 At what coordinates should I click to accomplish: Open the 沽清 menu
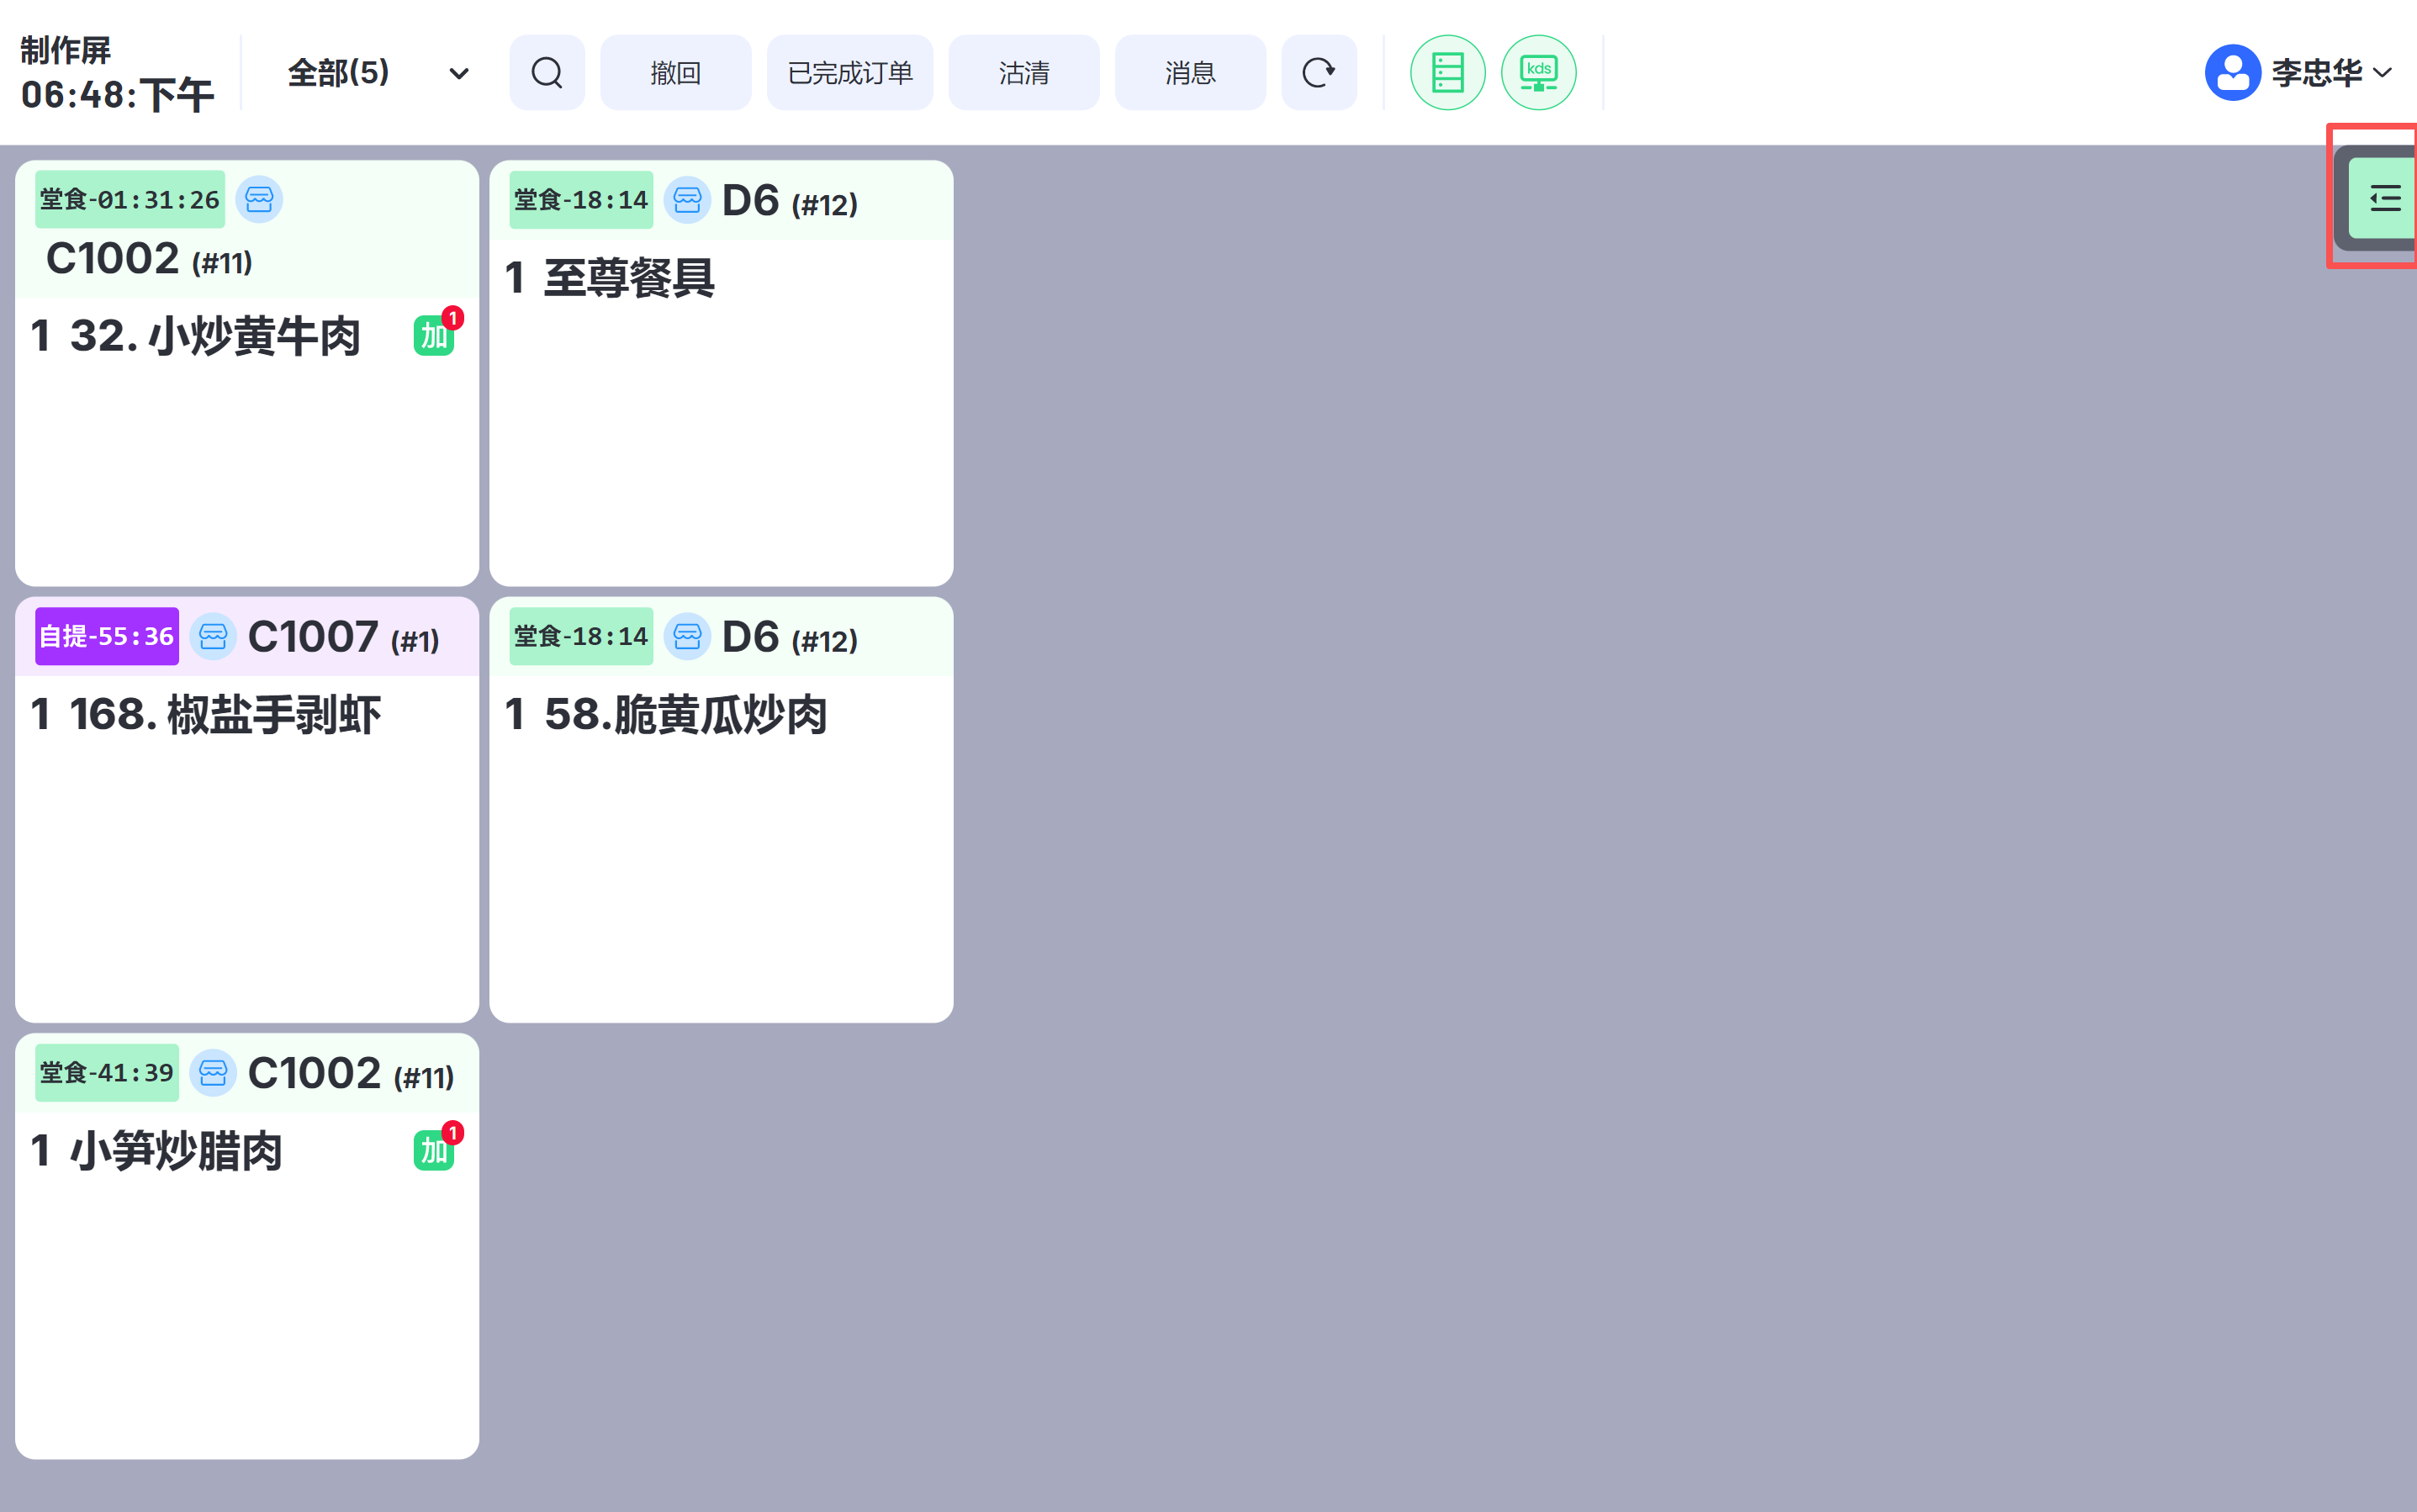[x=1023, y=73]
